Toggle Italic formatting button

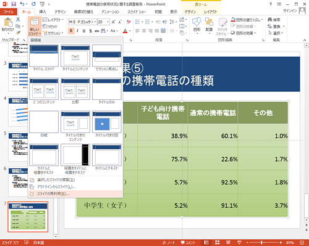(77, 31)
